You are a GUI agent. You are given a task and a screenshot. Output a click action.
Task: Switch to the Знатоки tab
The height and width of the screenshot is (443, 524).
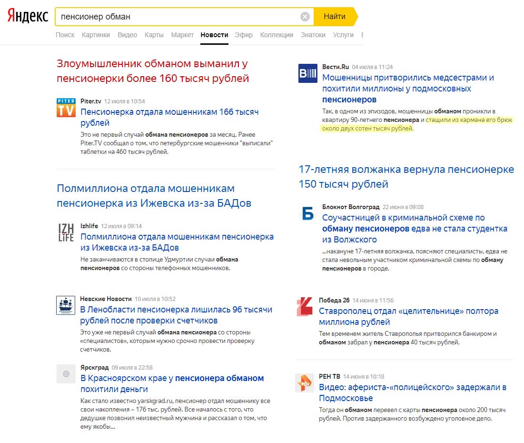(313, 35)
